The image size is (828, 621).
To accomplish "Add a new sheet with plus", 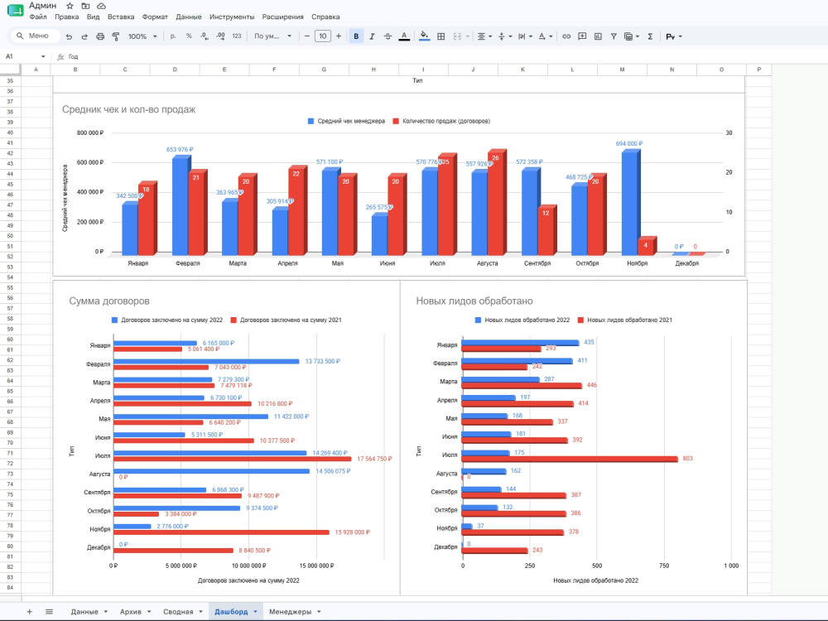I will (30, 612).
